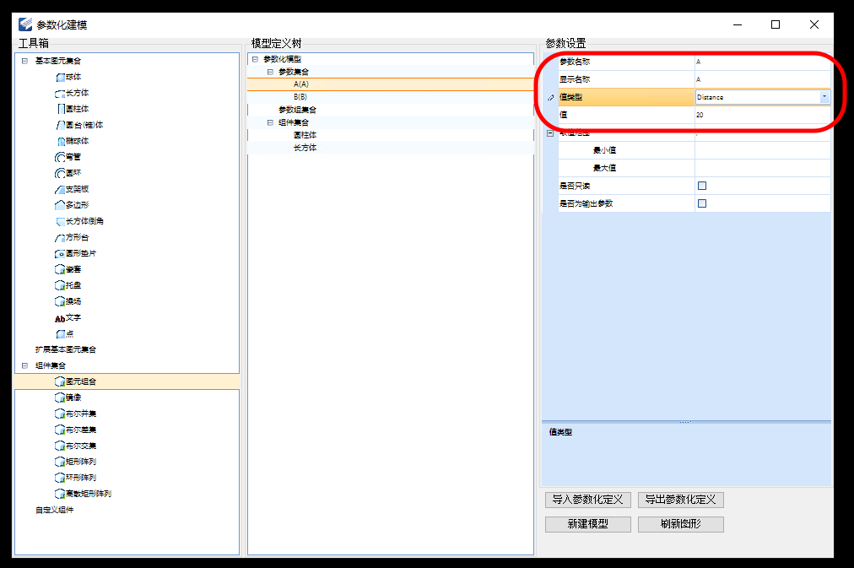Click the 最大值 value field
This screenshot has width=854, height=568.
point(763,168)
